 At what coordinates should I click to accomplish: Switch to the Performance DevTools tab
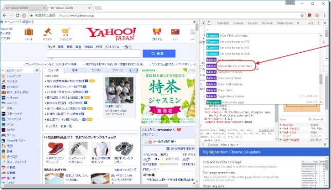coord(285,23)
